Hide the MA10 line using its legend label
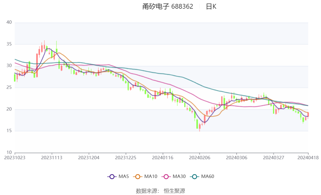Screen dimensions: 321x195 (x=151, y=177)
